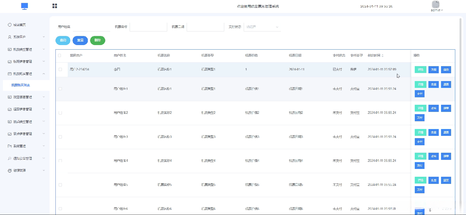Click the four-square grid icon in header
The image size is (466, 215).
55,6
